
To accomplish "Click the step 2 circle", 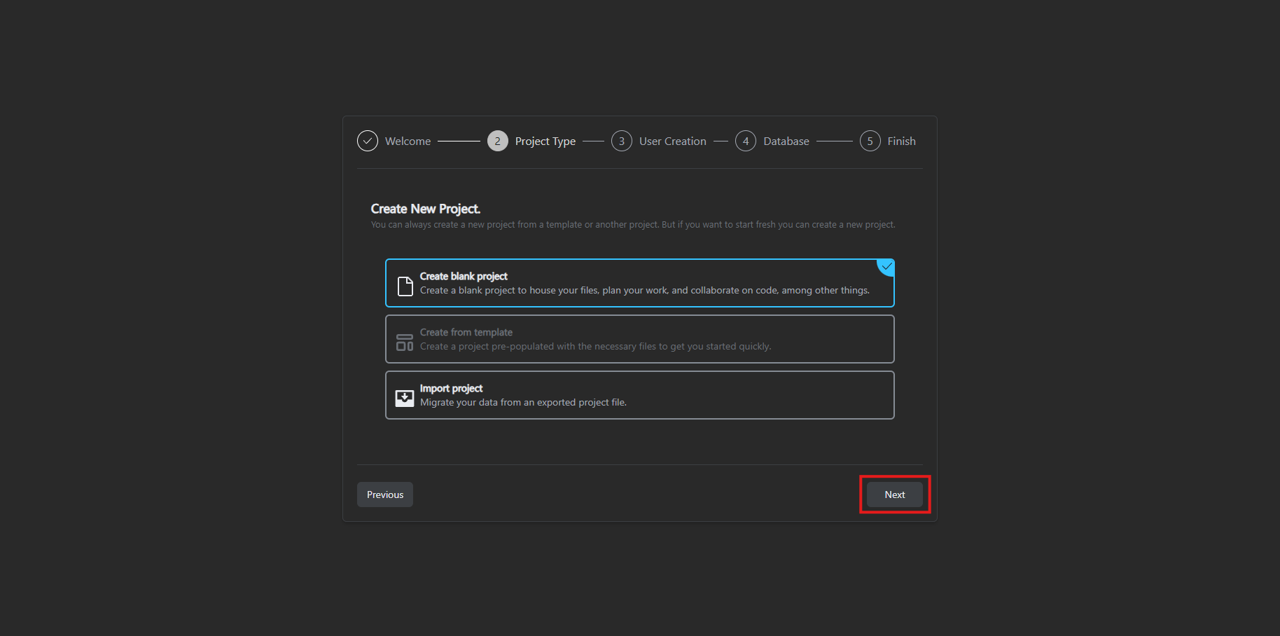I will pyautogui.click(x=498, y=141).
